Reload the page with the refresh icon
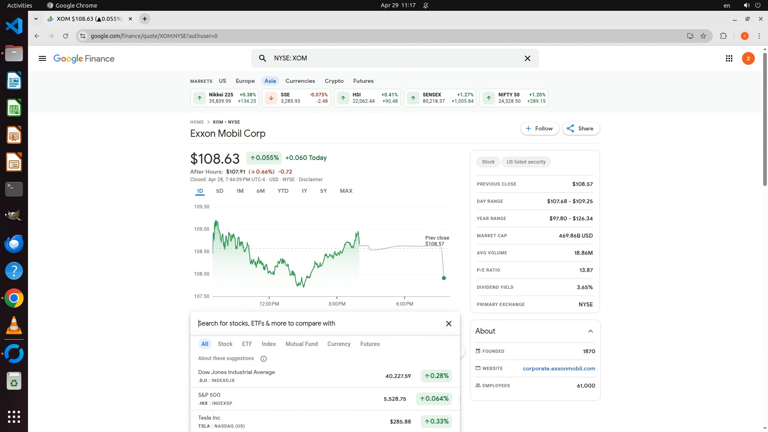This screenshot has height=432, width=768. click(66, 36)
